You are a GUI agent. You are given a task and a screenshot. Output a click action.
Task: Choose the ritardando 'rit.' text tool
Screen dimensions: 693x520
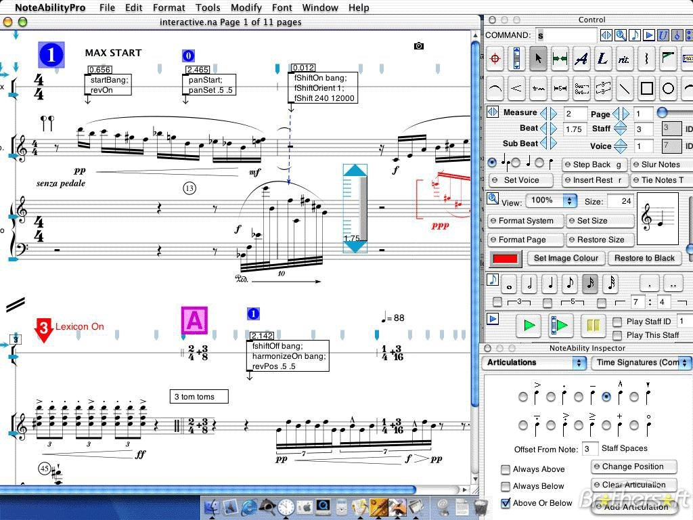click(x=624, y=60)
